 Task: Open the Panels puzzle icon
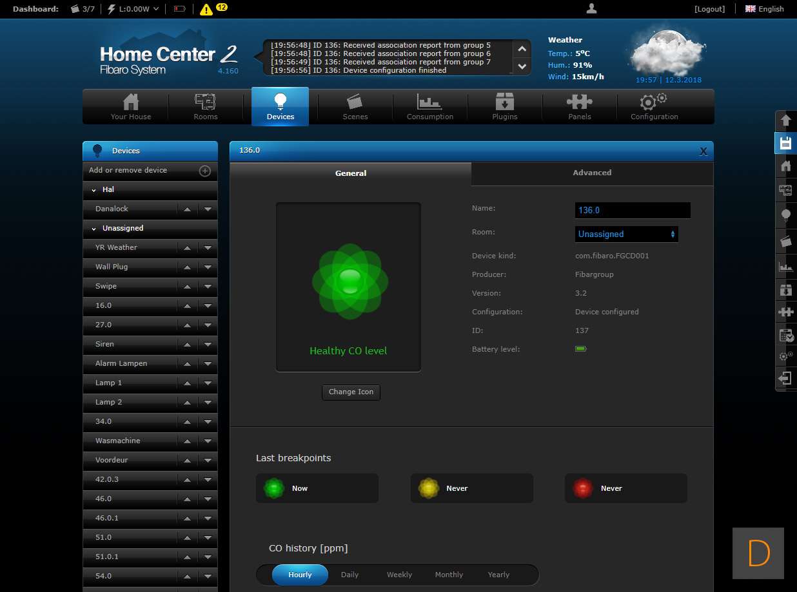[579, 107]
